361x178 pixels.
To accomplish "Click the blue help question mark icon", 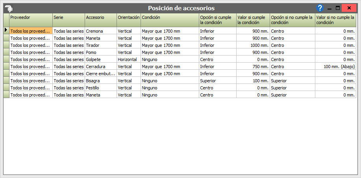I will pyautogui.click(x=320, y=8).
